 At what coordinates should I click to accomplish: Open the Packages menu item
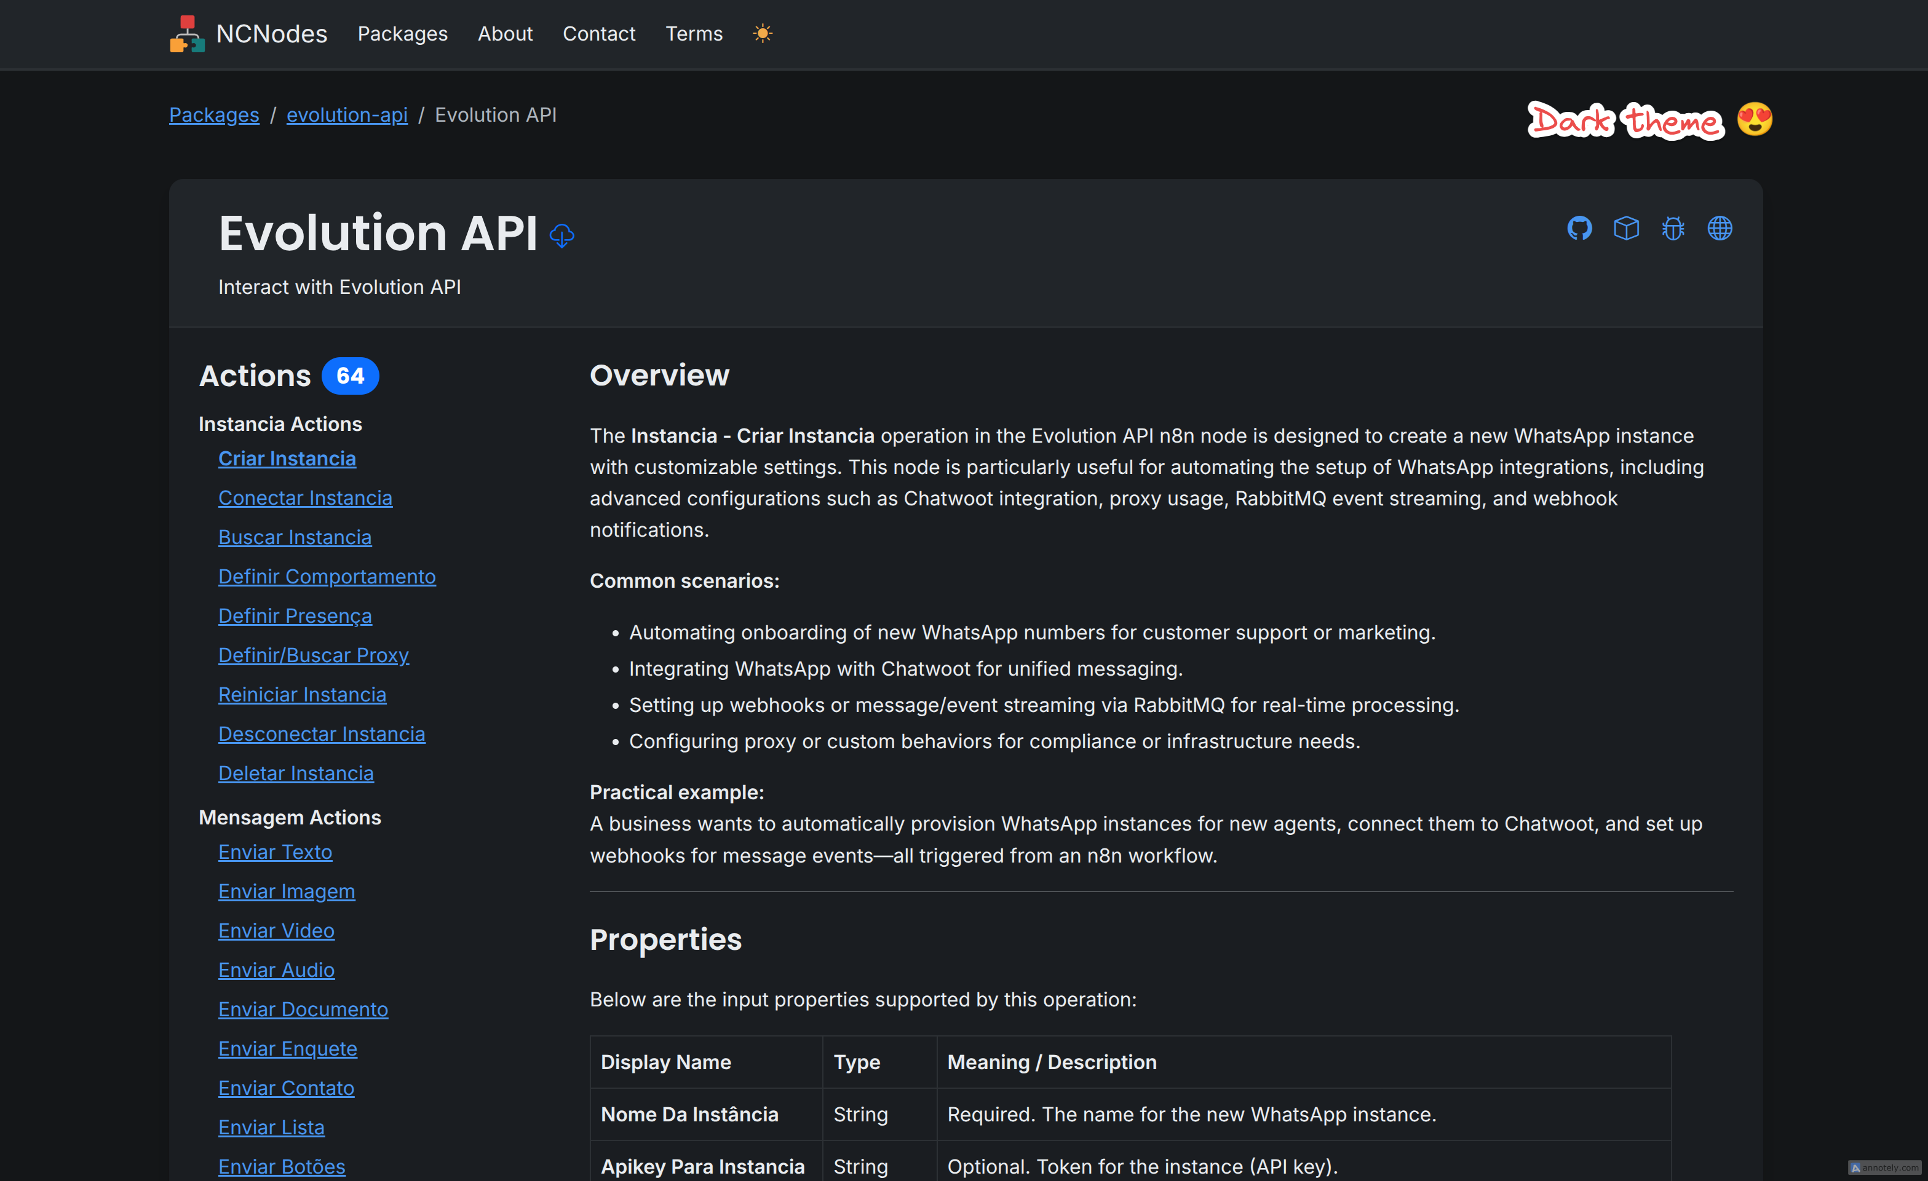point(402,34)
